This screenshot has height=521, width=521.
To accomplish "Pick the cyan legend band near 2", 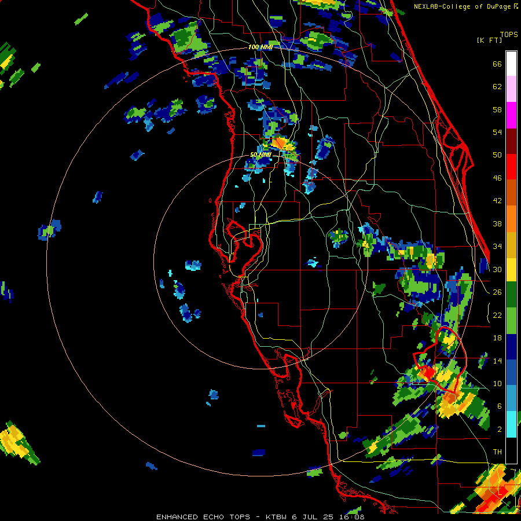I will click(511, 424).
